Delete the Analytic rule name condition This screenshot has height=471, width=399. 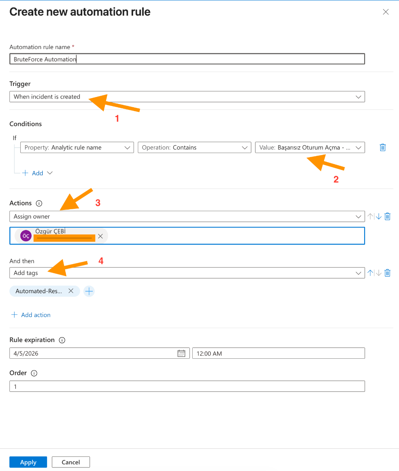[383, 147]
